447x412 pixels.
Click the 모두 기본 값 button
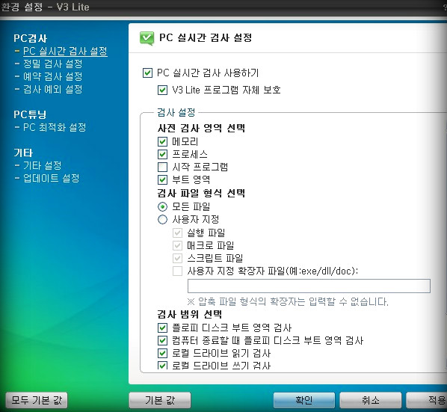tap(37, 400)
